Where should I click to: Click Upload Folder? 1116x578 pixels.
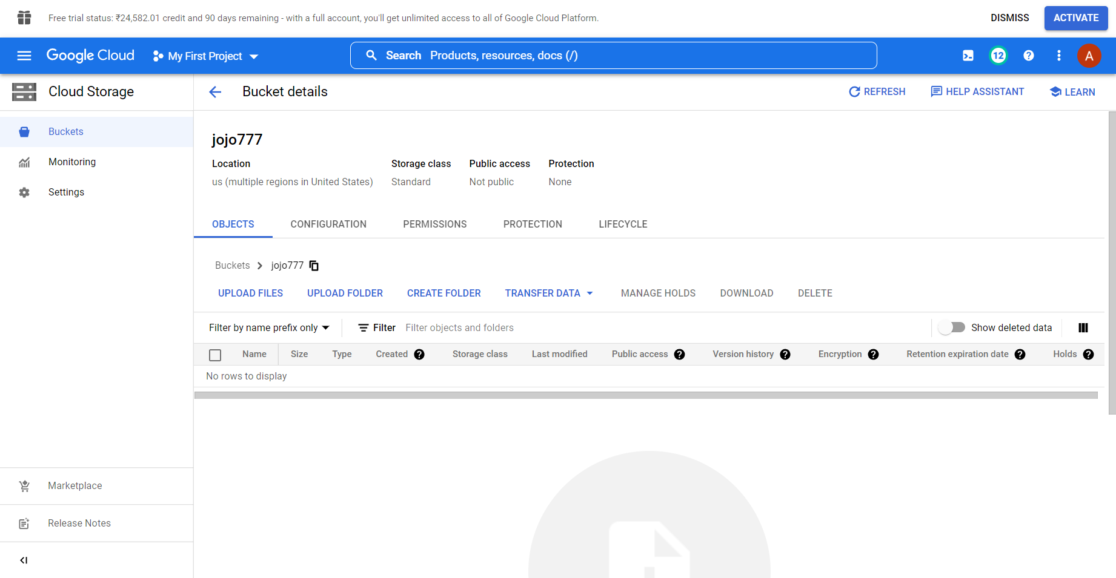pyautogui.click(x=345, y=294)
